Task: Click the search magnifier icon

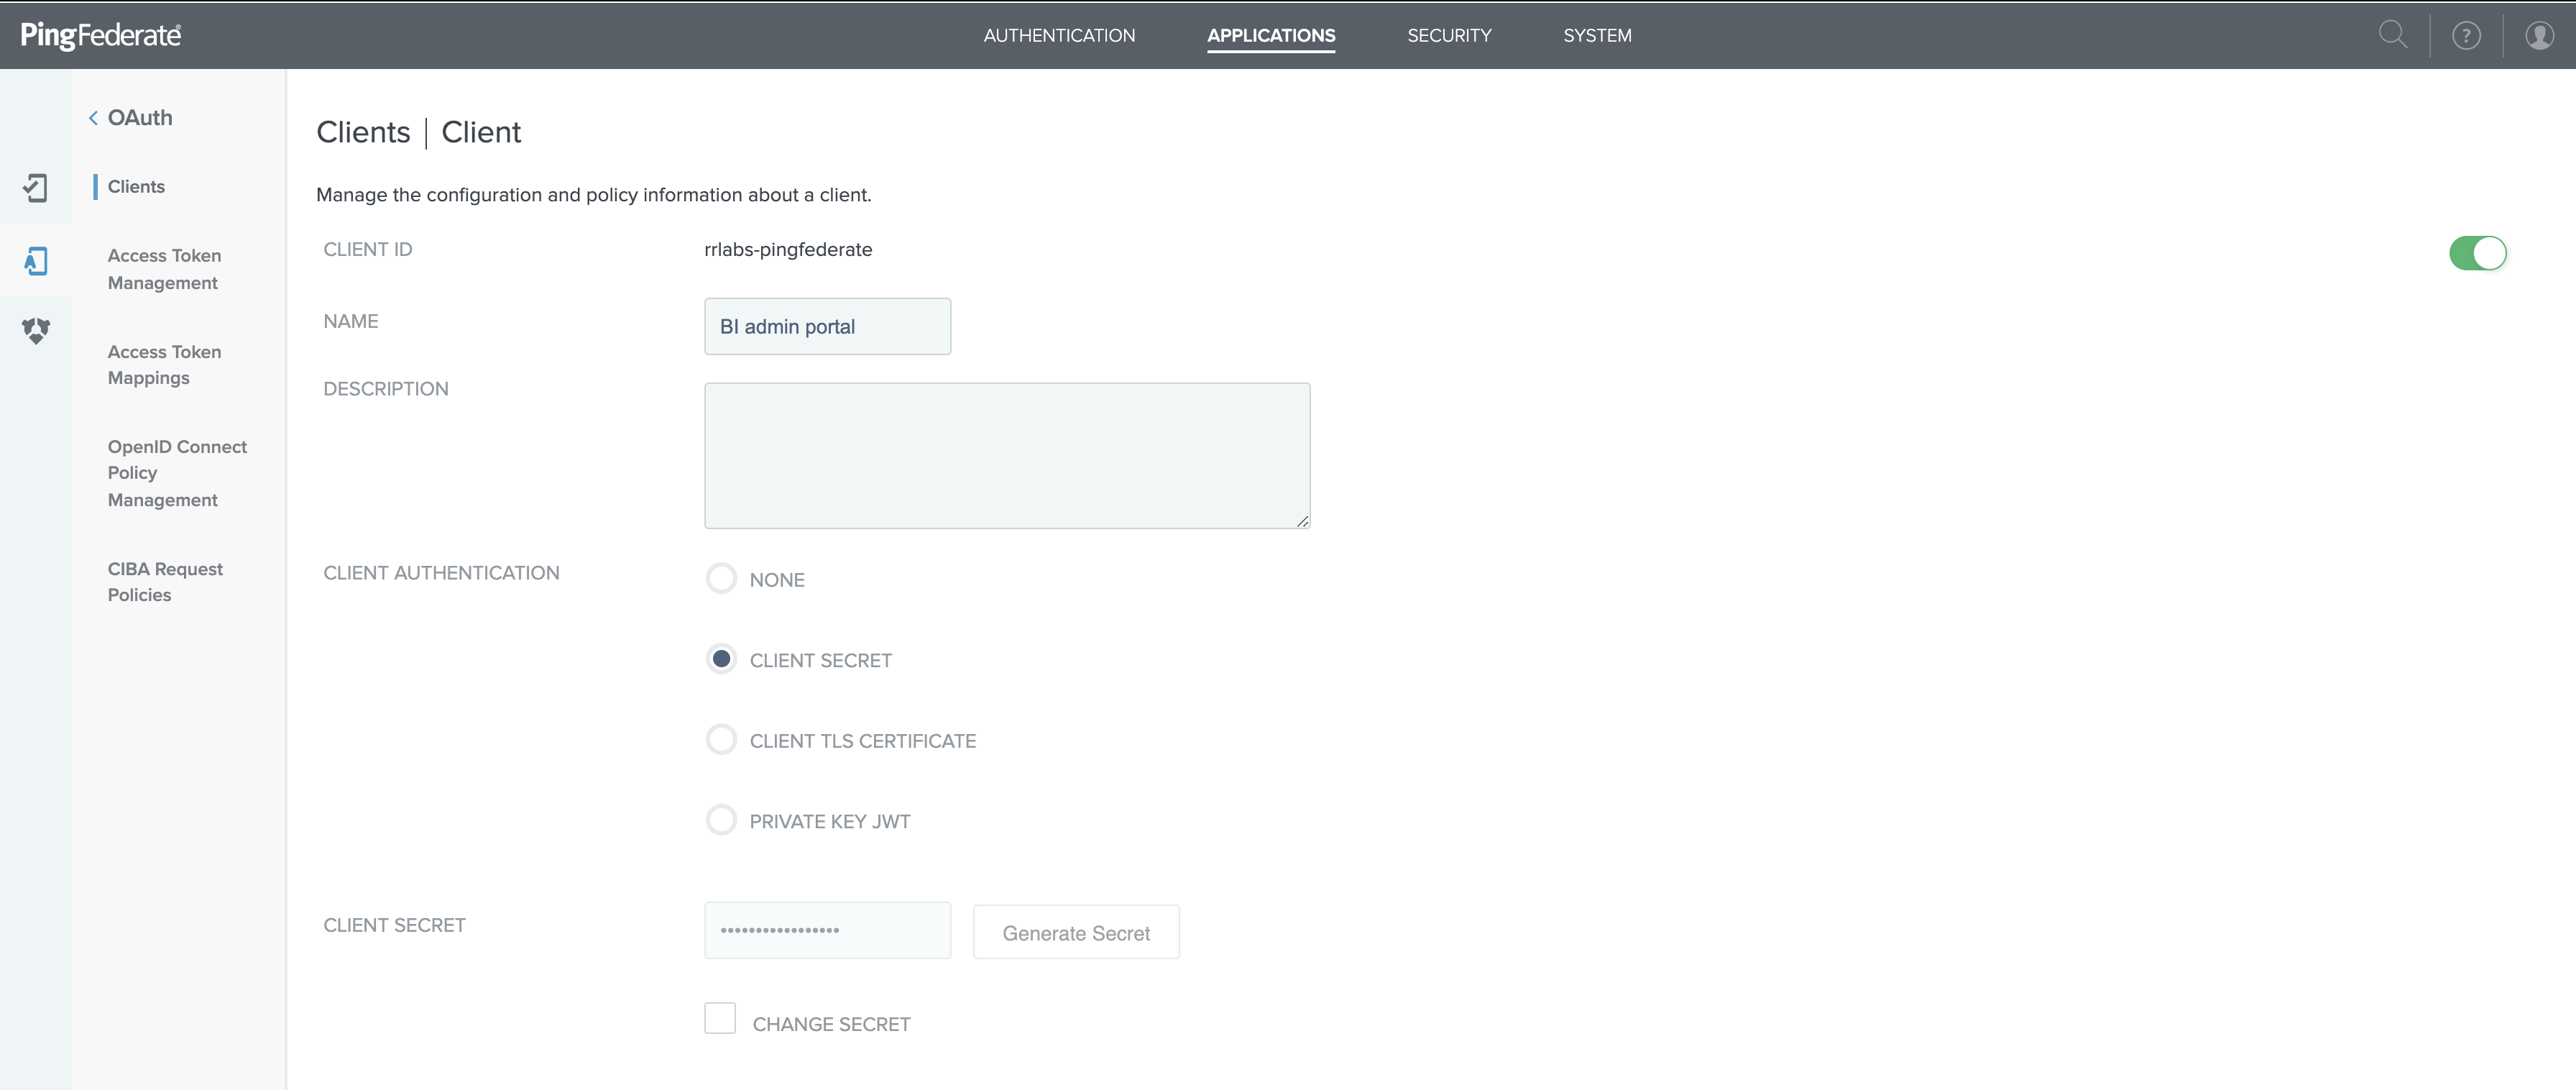Action: pos(2392,35)
